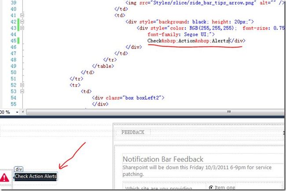Open the zoom percentage dropdown
286x191 pixels.
17,112
